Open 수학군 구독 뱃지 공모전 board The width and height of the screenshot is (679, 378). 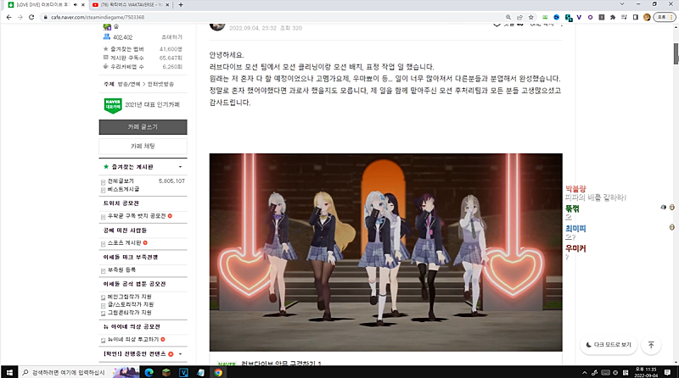137,216
